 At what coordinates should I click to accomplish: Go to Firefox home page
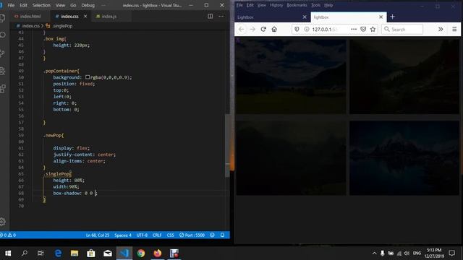[274, 29]
